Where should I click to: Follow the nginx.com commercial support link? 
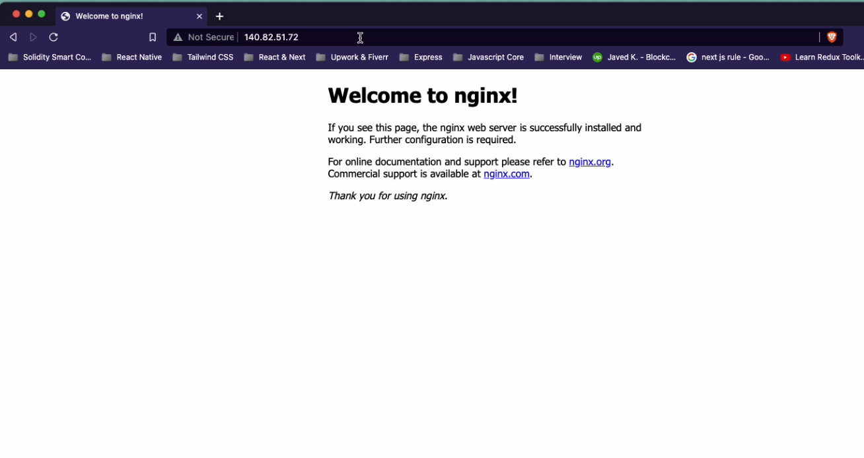[x=506, y=174]
